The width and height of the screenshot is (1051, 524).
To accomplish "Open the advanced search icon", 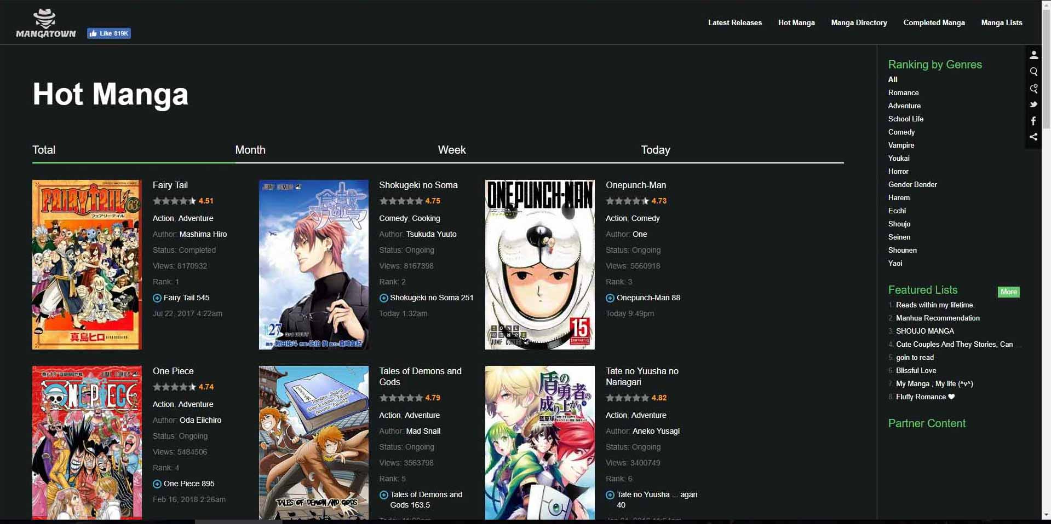I will [x=1033, y=88].
